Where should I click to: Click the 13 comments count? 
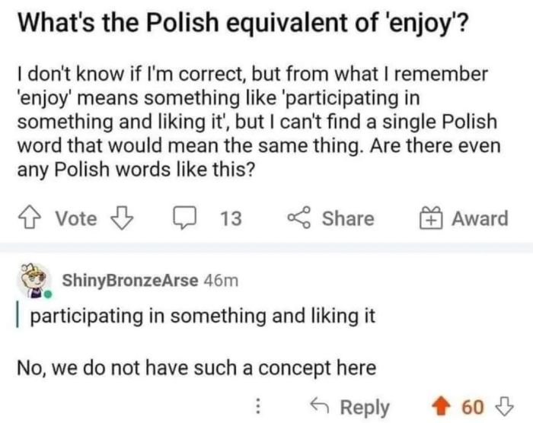pos(231,219)
